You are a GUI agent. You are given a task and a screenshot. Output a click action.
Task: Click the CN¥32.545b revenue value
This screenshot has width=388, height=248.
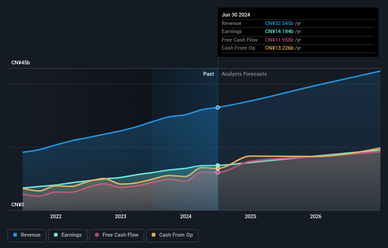pyautogui.click(x=279, y=23)
